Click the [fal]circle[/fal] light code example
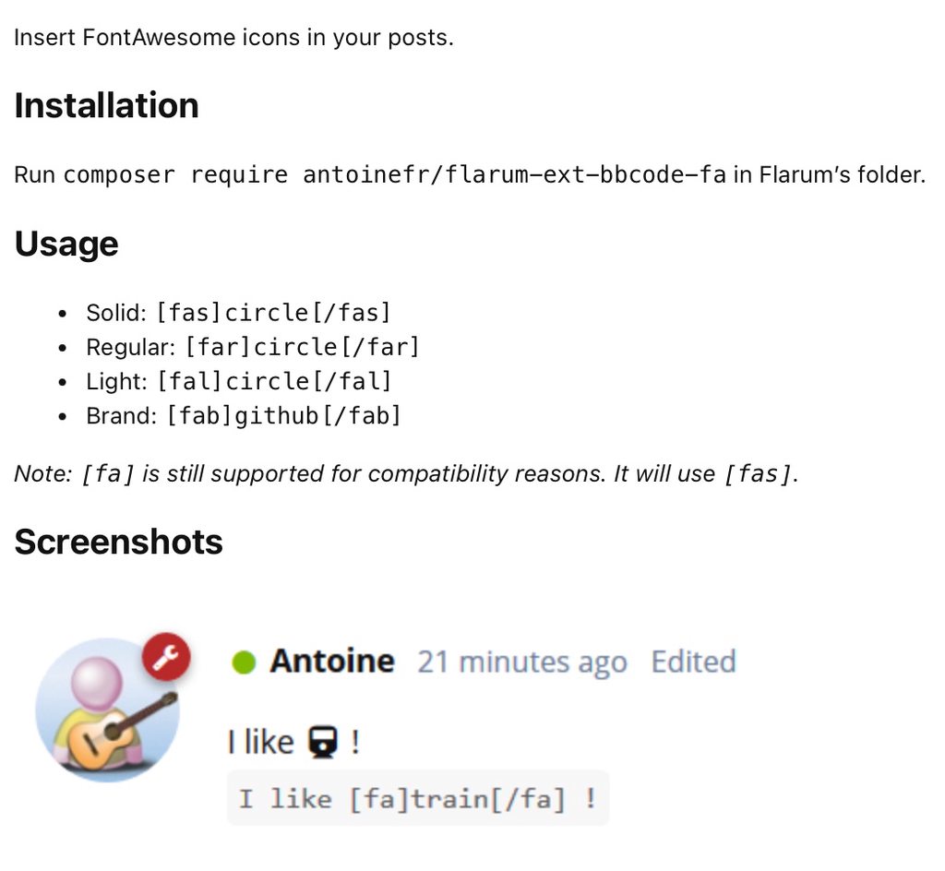The width and height of the screenshot is (945, 871). click(x=274, y=381)
